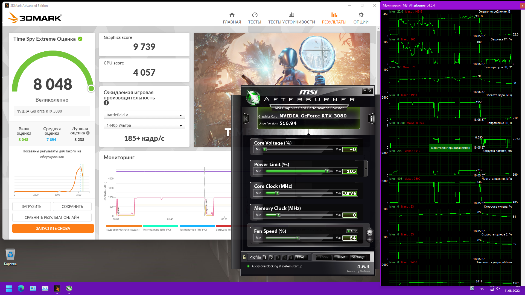This screenshot has height=295, width=525.
Task: Click the Memory Clock slider handle
Action: (x=278, y=215)
